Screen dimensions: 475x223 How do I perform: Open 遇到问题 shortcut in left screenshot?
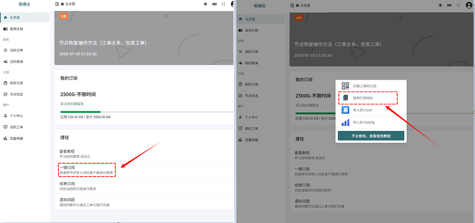[144, 202]
